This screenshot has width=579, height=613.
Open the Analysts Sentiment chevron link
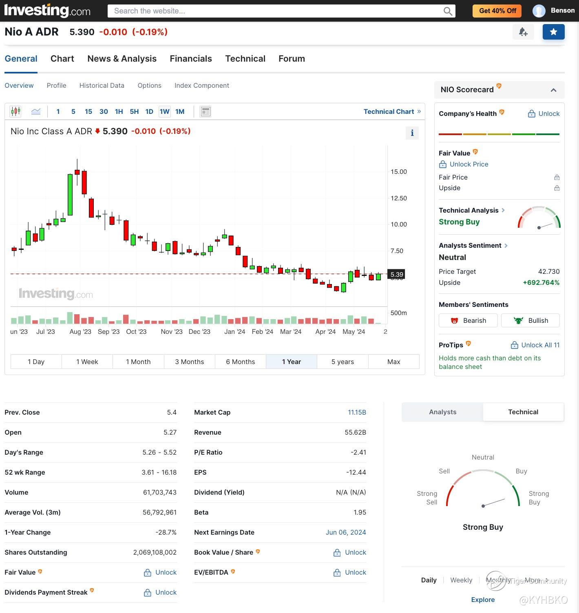coord(506,245)
